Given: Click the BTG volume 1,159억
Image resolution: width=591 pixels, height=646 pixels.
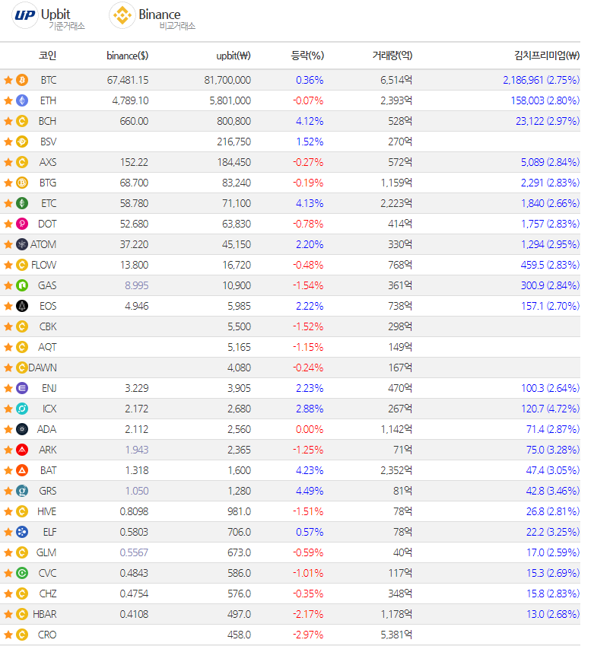Looking at the screenshot, I should coord(396,183).
